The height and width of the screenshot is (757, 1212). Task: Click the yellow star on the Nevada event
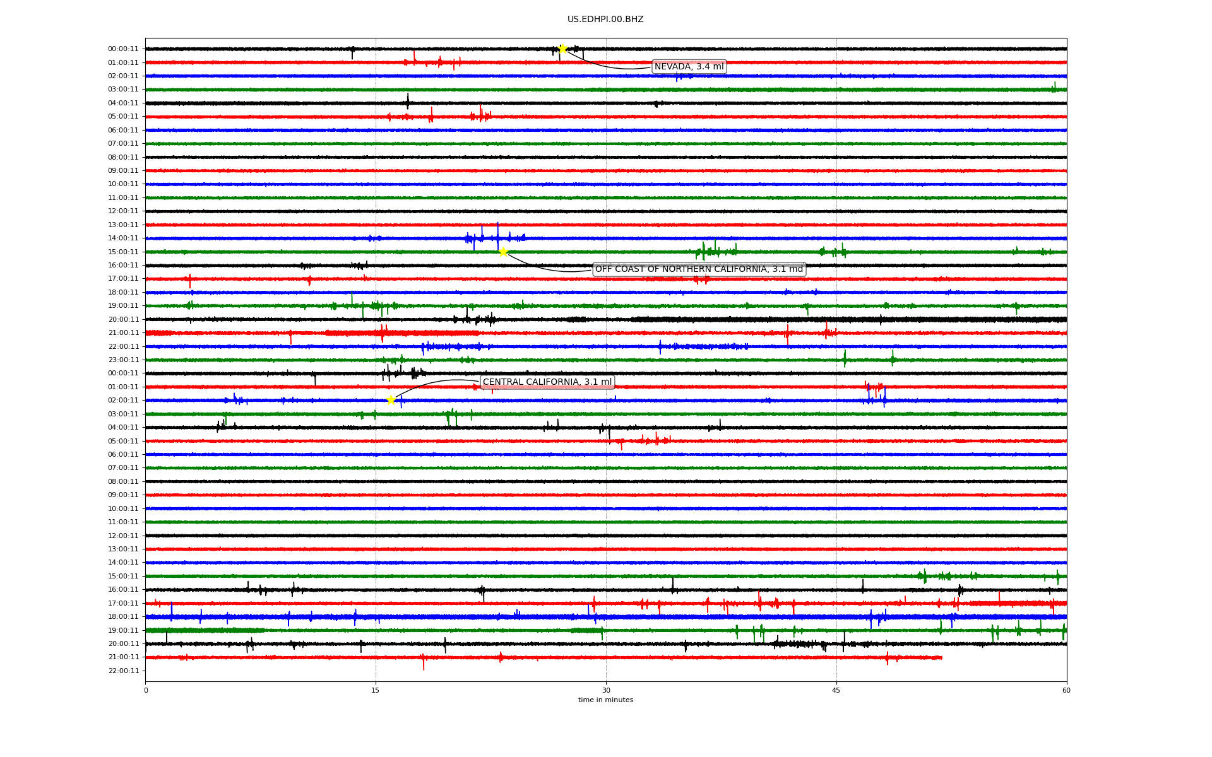pos(562,49)
